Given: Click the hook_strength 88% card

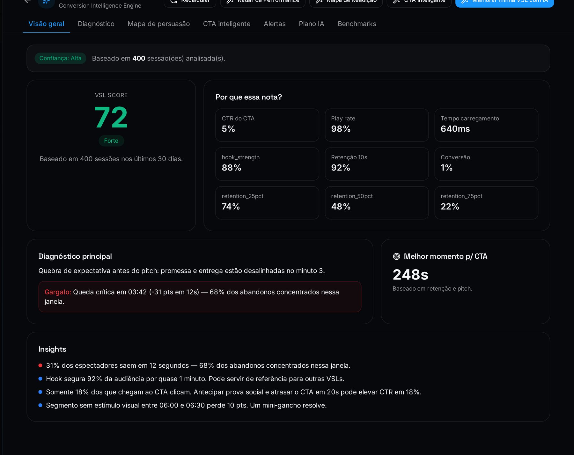Looking at the screenshot, I should pyautogui.click(x=267, y=164).
